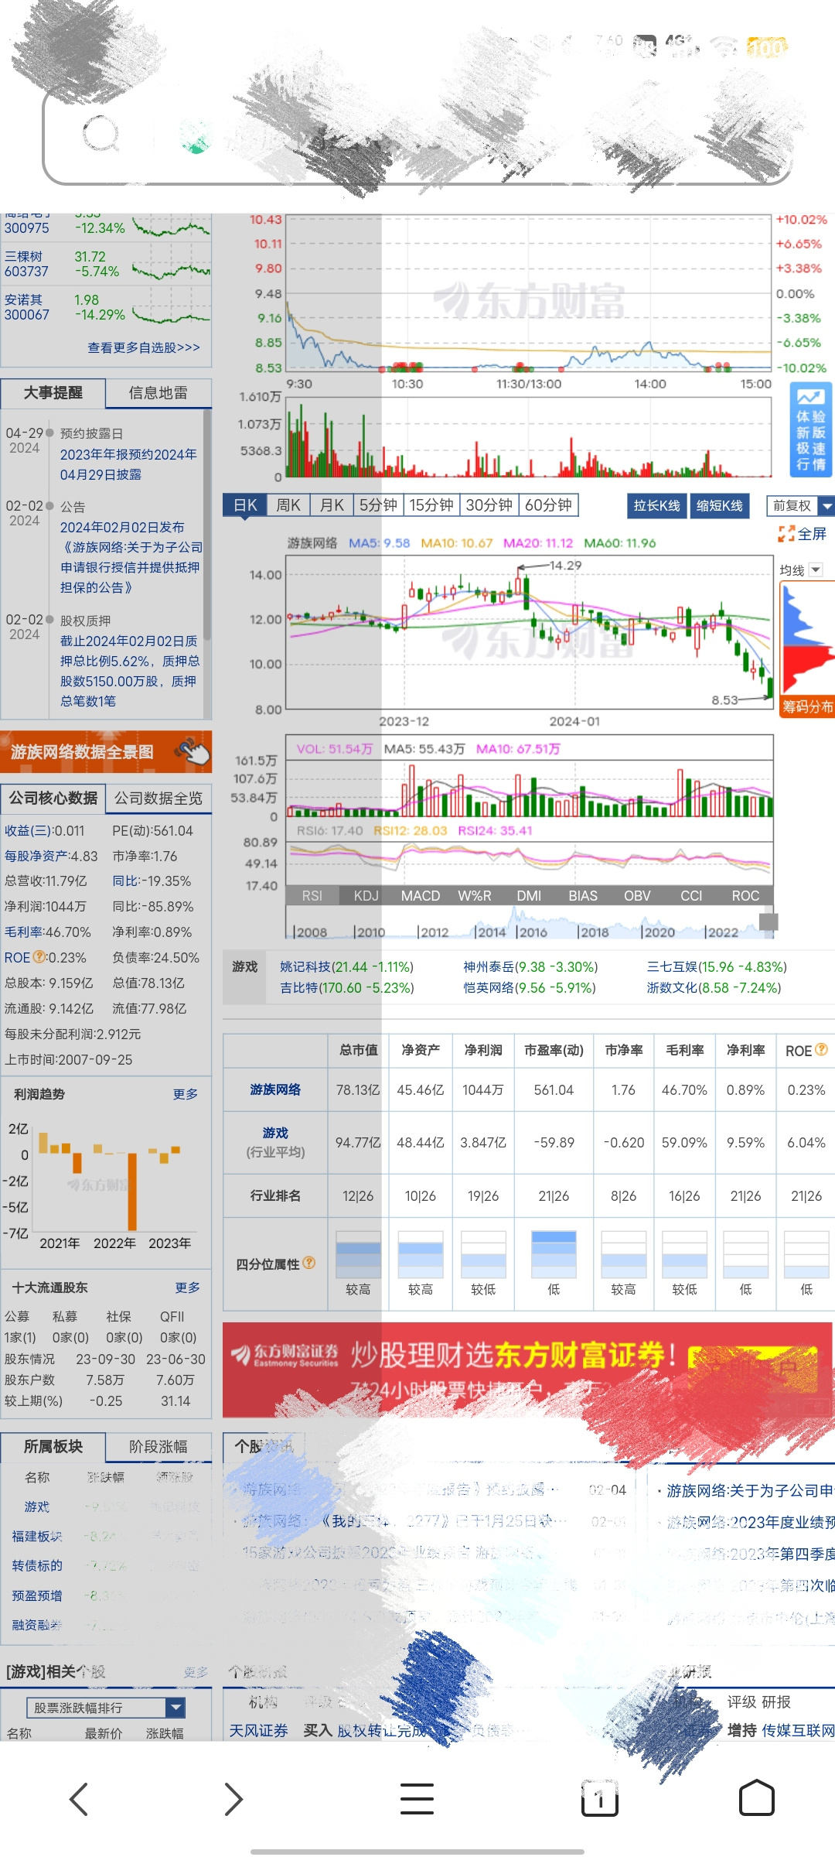The height and width of the screenshot is (1857, 835).
Task: Select the 15分钟 chart tab
Action: (x=431, y=505)
